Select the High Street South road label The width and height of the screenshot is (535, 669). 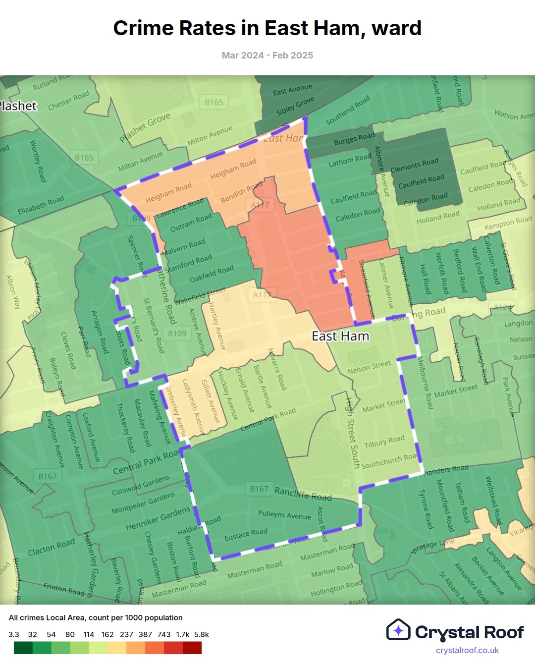click(352, 432)
